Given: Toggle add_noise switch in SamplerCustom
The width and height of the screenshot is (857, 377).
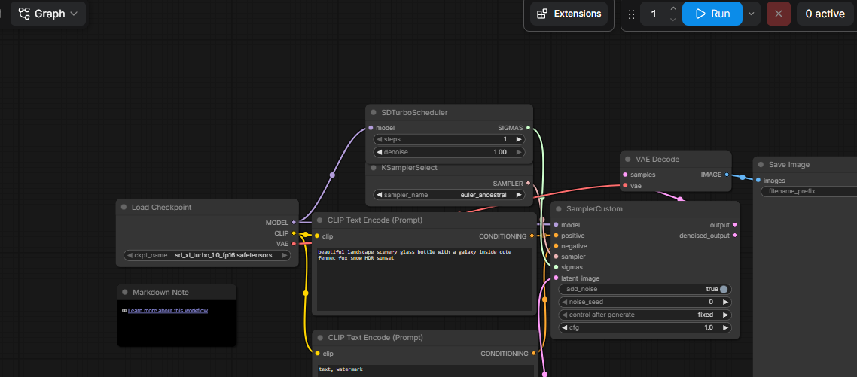Looking at the screenshot, I should click(x=724, y=289).
